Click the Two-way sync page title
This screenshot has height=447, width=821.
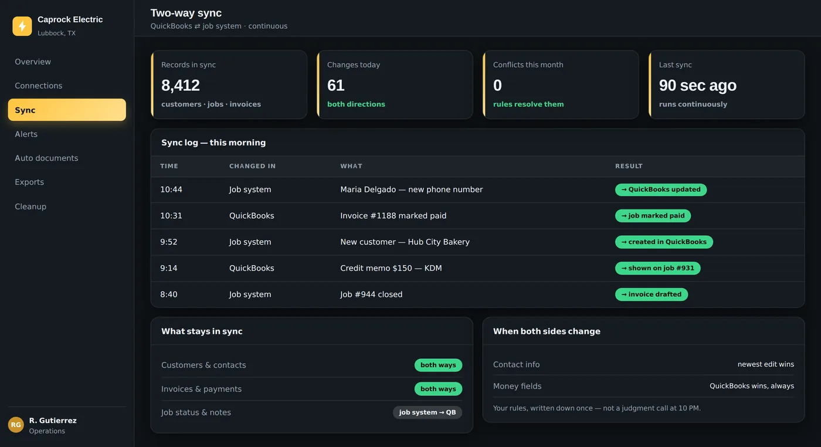[186, 13]
